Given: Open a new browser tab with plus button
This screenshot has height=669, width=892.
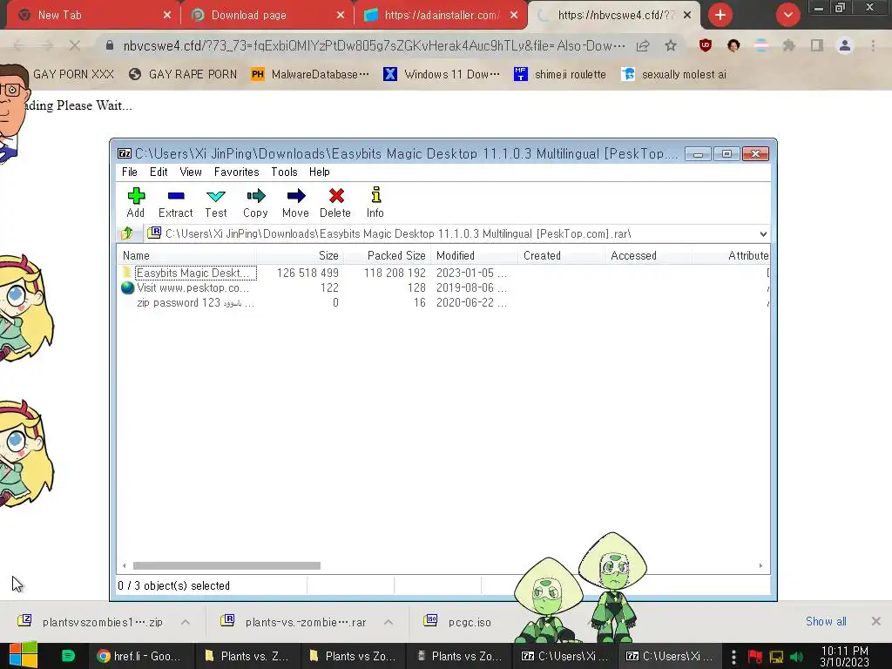Looking at the screenshot, I should pos(720,15).
